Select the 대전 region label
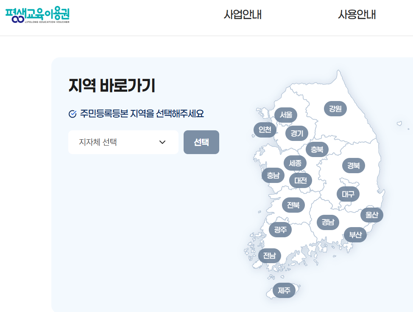 click(x=301, y=180)
